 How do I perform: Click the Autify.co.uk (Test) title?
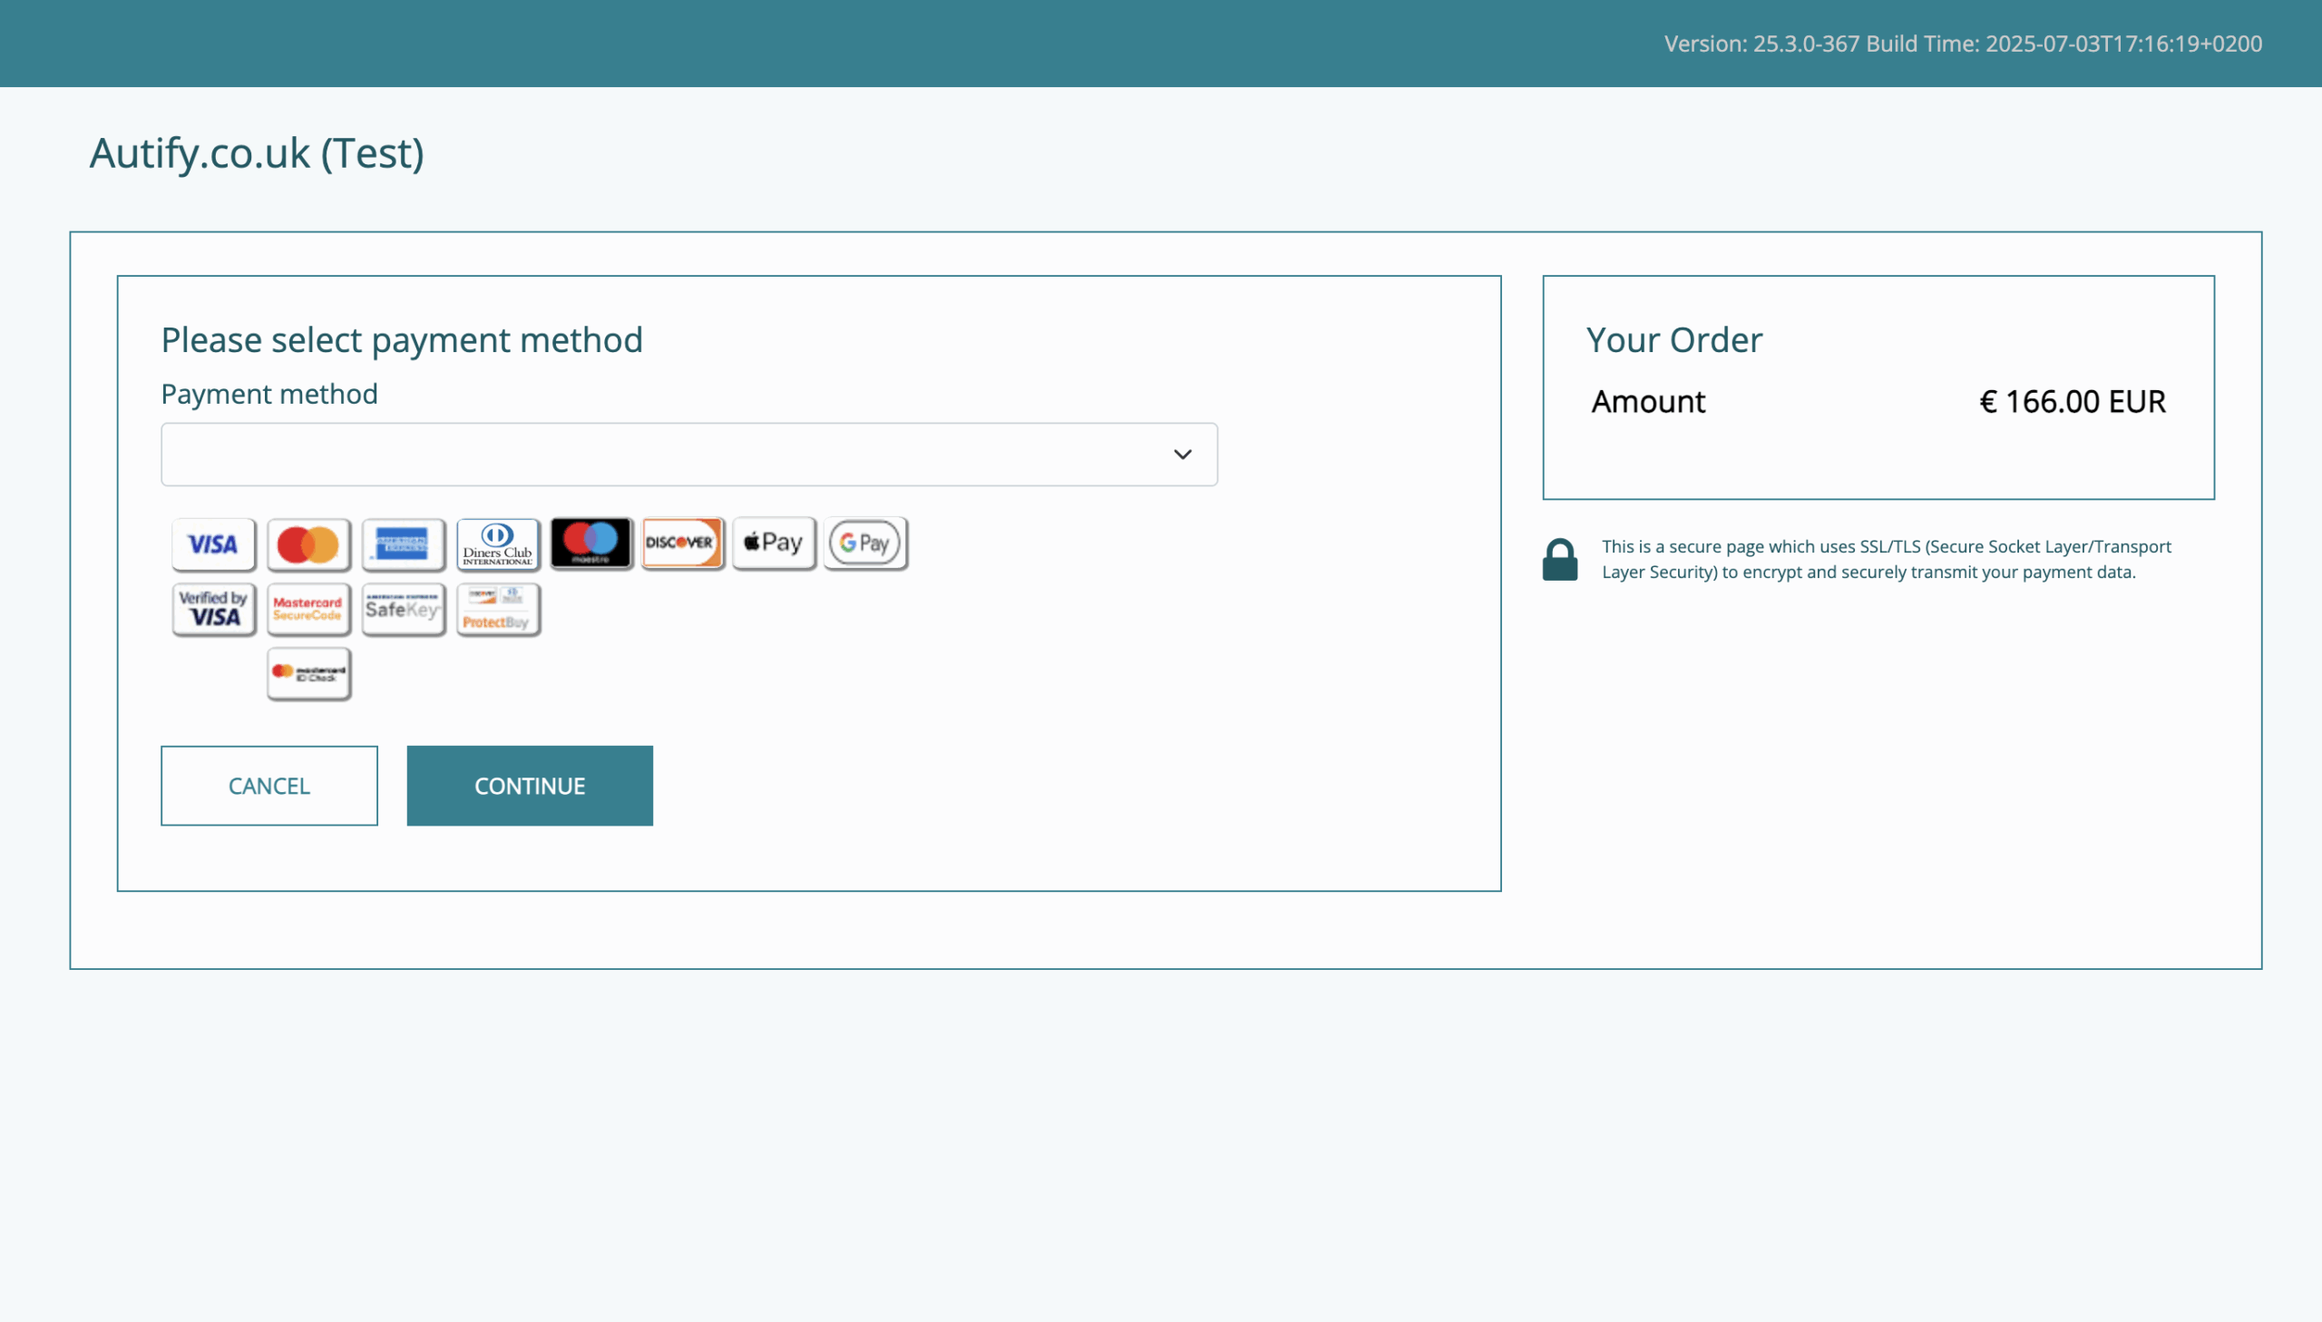coord(257,152)
